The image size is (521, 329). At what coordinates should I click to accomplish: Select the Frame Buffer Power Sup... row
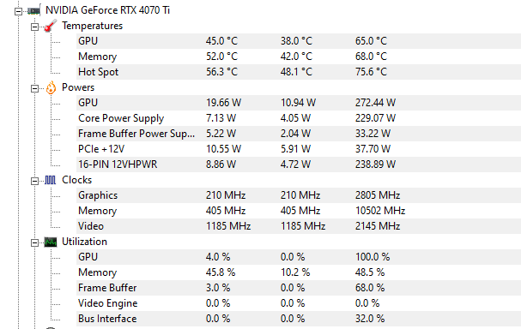click(299, 134)
